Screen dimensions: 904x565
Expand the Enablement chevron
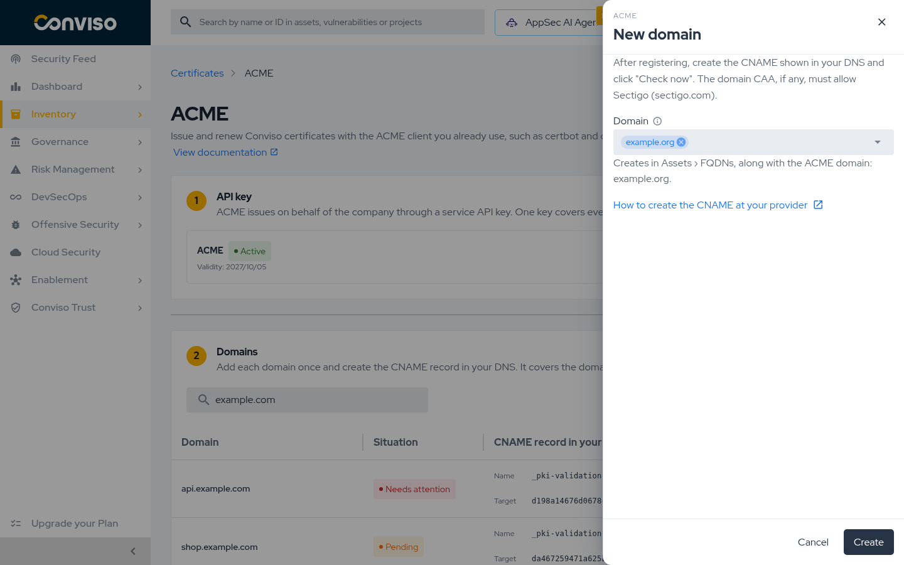coord(140,281)
